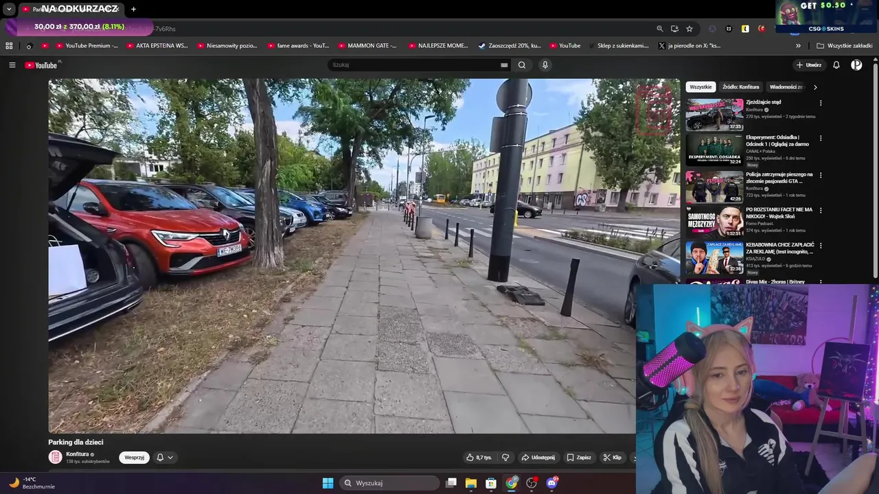This screenshot has height=494, width=879.
Task: Open the 'MAMMON GATE' bookmark
Action: tap(367, 46)
